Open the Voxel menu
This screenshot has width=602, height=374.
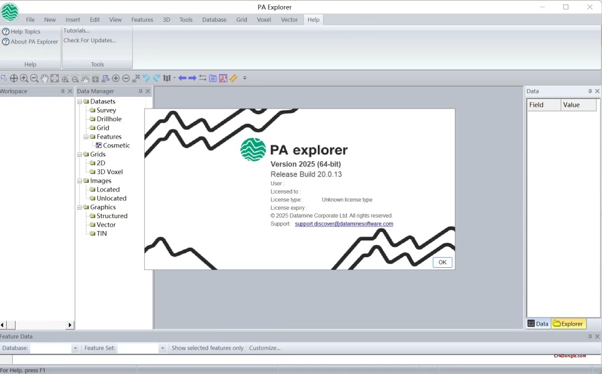coord(264,19)
